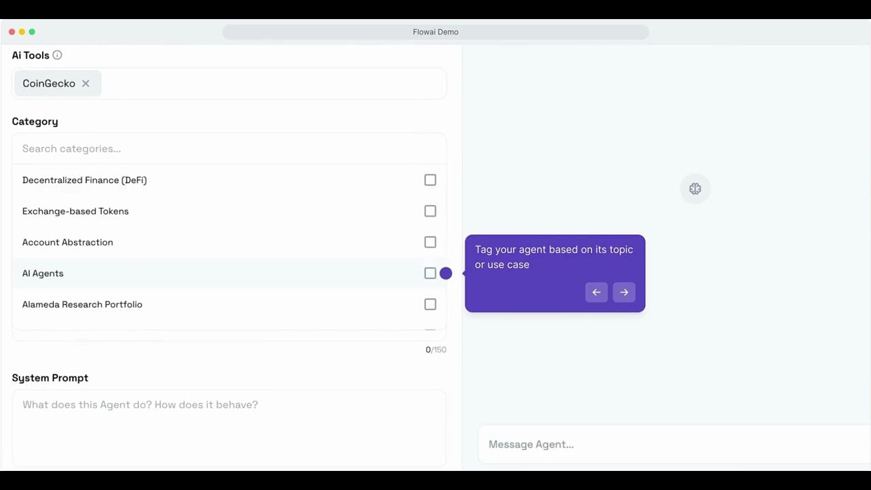Click the brain icon in chat panel
The image size is (871, 490).
click(695, 189)
